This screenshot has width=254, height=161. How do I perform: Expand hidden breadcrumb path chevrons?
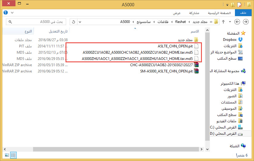pos(211,22)
